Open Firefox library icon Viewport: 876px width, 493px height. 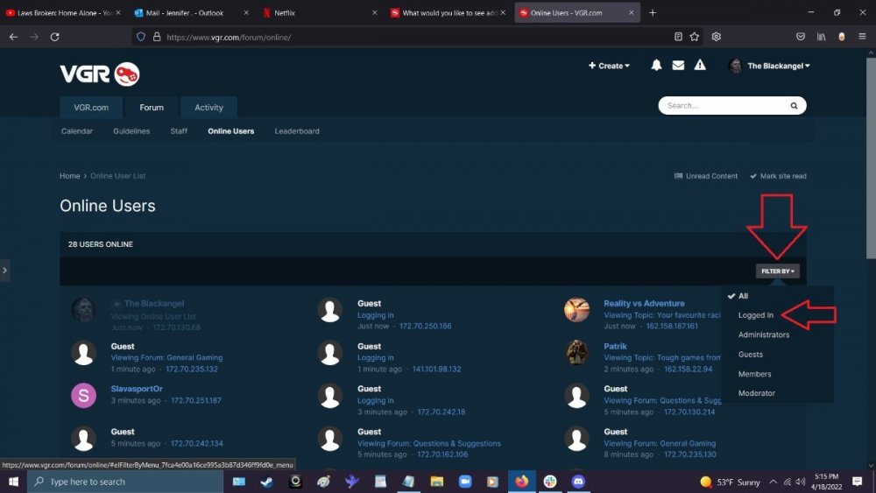[x=822, y=37]
